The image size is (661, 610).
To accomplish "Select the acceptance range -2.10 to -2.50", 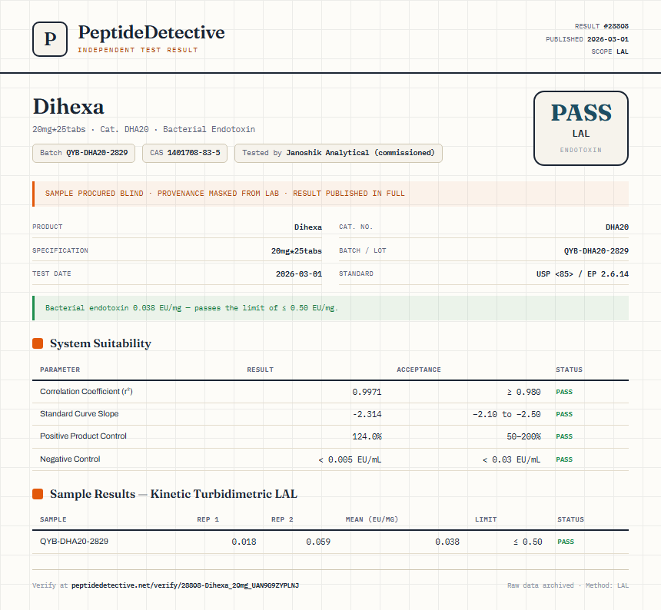I will [x=507, y=414].
